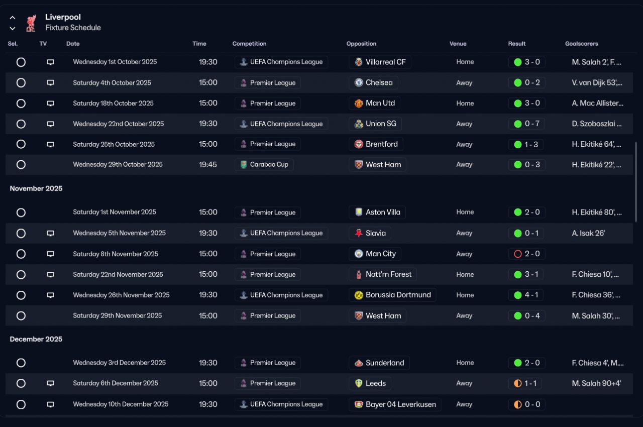
Task: Select the Villarreal CF fixture radio button
Action: point(21,62)
